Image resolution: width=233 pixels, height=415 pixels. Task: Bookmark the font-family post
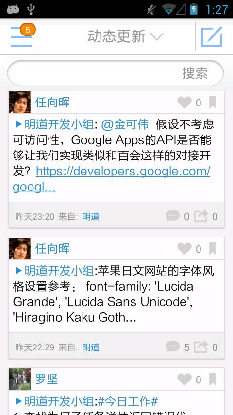(x=213, y=249)
